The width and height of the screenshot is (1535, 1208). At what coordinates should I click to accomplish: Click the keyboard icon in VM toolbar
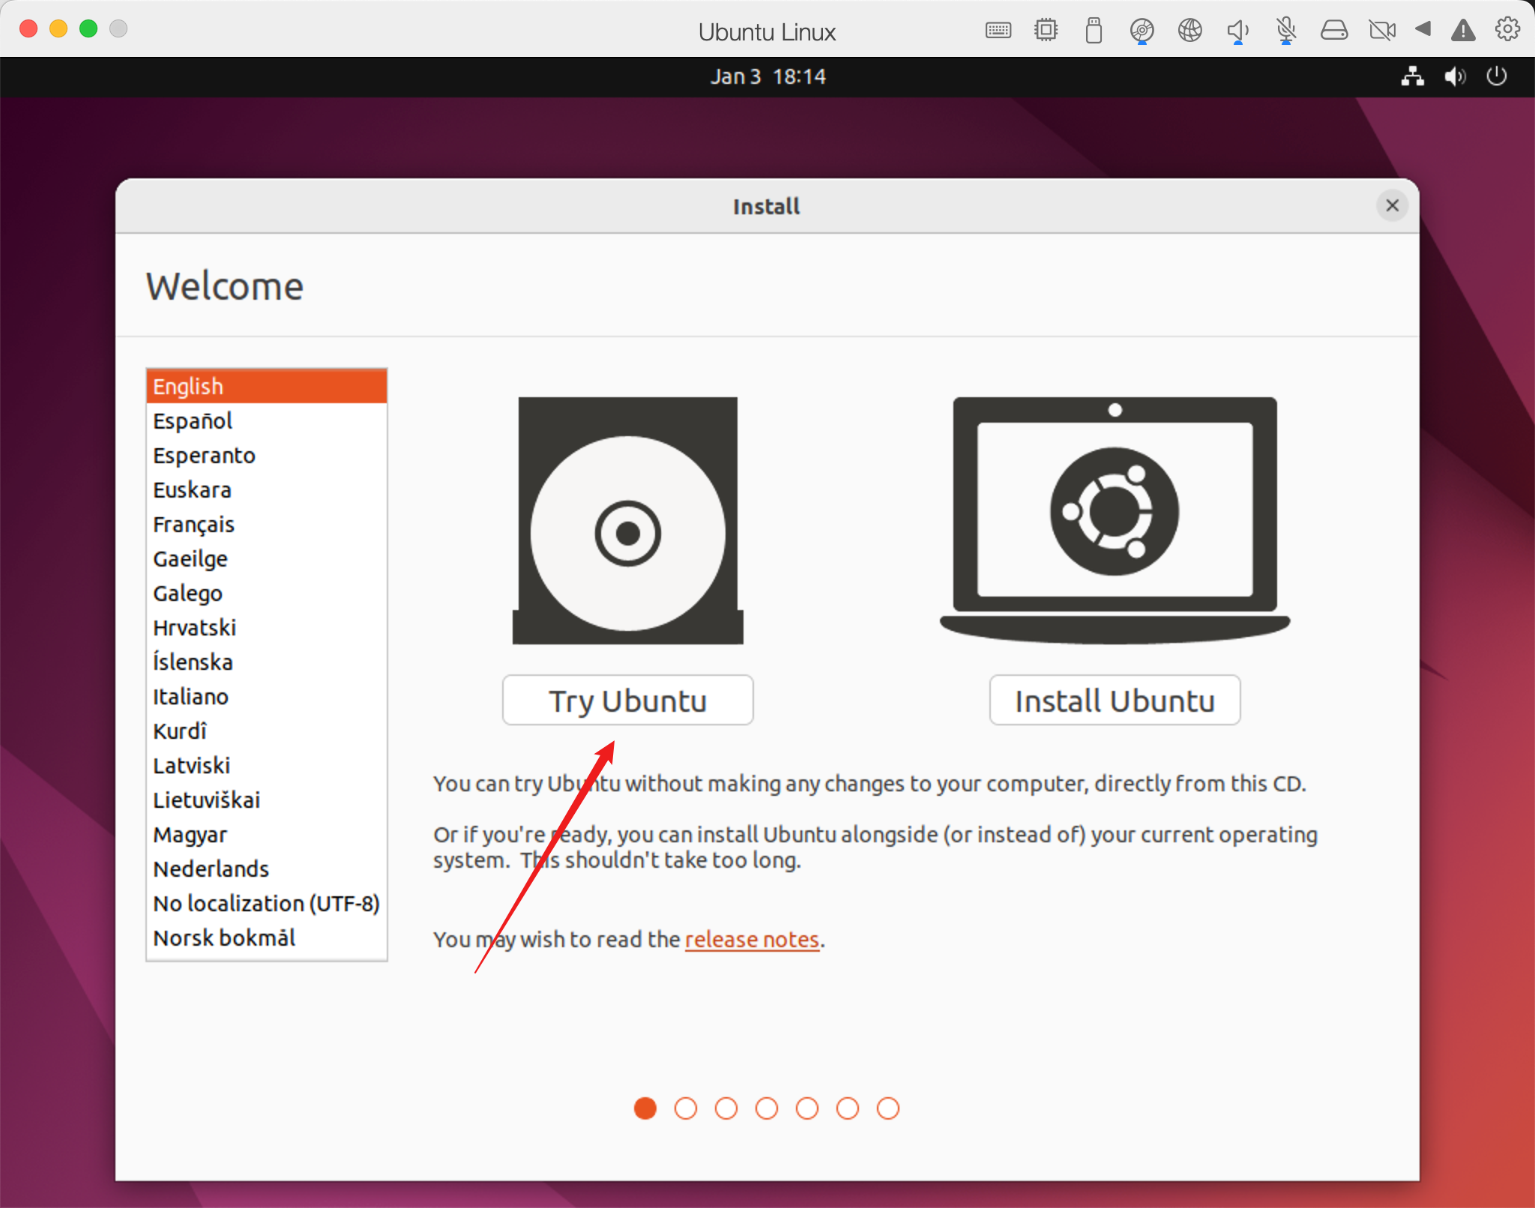pos(998,31)
